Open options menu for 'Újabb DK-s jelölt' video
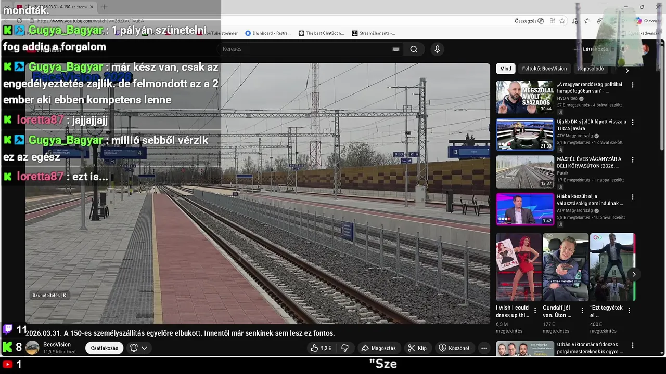This screenshot has width=666, height=374. (x=633, y=122)
